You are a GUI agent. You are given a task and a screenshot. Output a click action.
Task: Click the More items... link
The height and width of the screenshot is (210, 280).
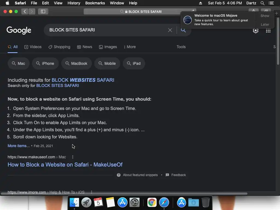(x=19, y=146)
